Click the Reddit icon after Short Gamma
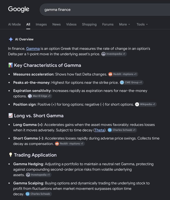Viewport: 170px width, 200px height. 57,144
